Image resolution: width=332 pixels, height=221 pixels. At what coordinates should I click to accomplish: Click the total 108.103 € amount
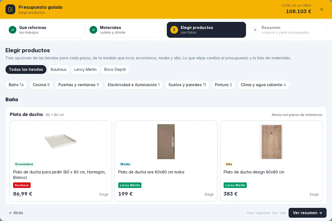point(298,11)
